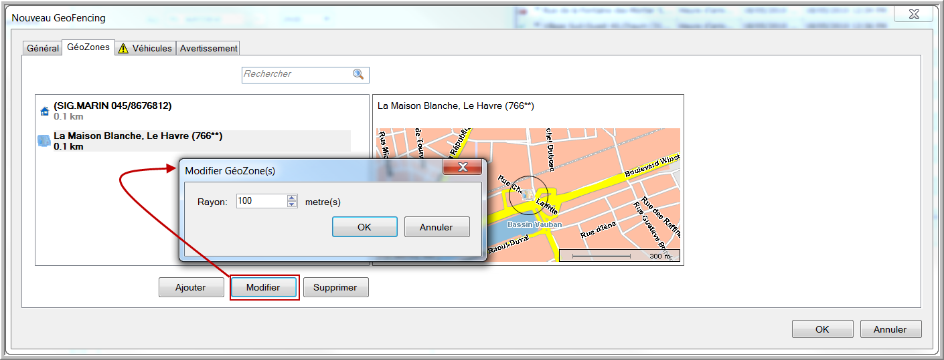This screenshot has height=360, width=944.
Task: Click the geozone marker icon on the map
Action: [527, 195]
